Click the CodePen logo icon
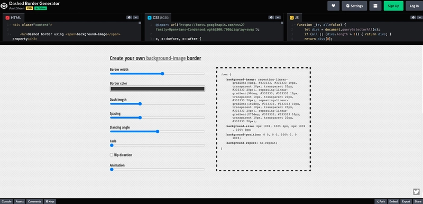Screen dimensions: 423x204 coord(4,6)
